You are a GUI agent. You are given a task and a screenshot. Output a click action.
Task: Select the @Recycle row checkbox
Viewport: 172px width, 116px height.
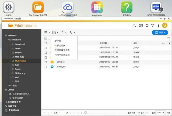pos(46,67)
